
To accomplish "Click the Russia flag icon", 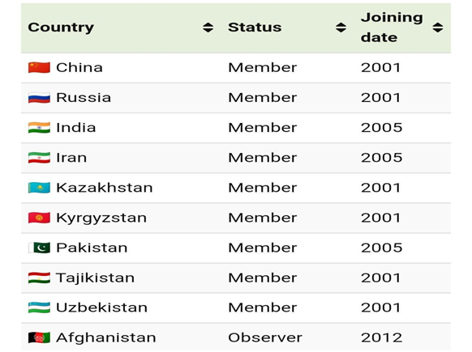I will pyautogui.click(x=39, y=98).
